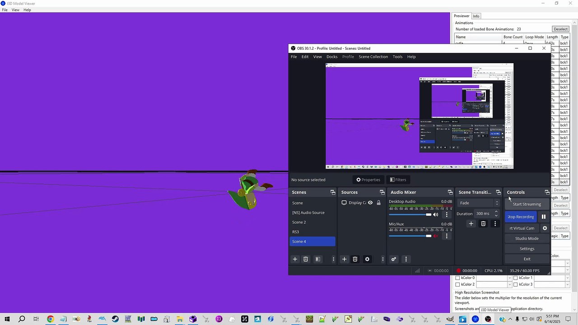Screen dimensions: 578x325
Task: Decrease the transition Duration value
Action: pos(496,215)
